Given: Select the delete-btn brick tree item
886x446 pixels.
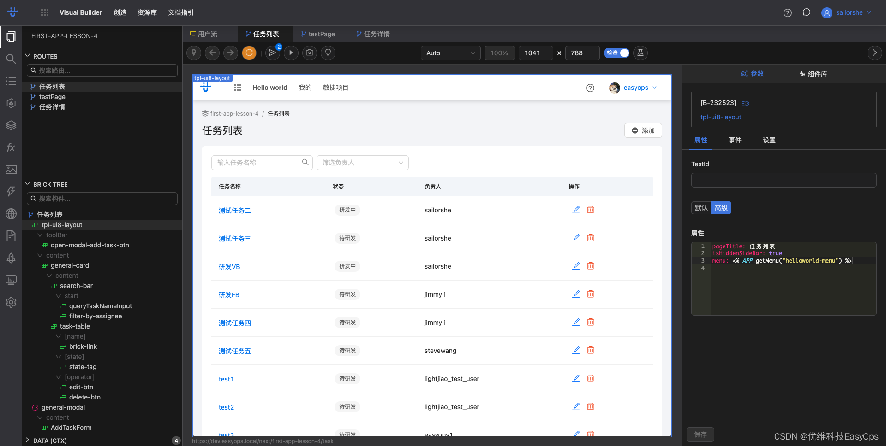Looking at the screenshot, I should pyautogui.click(x=85, y=397).
